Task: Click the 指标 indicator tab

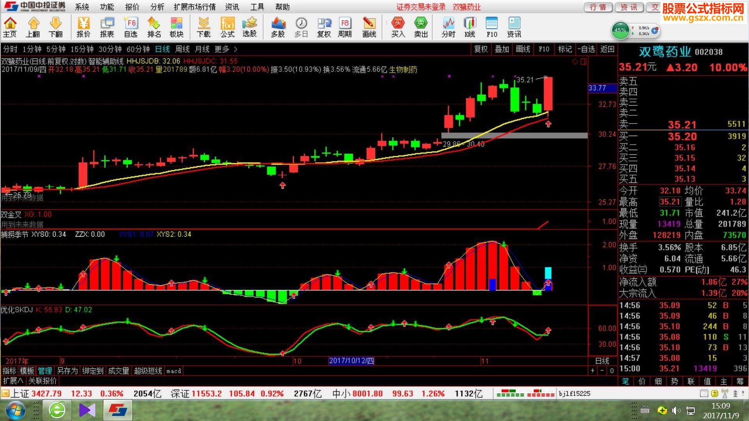Action: pos(9,371)
